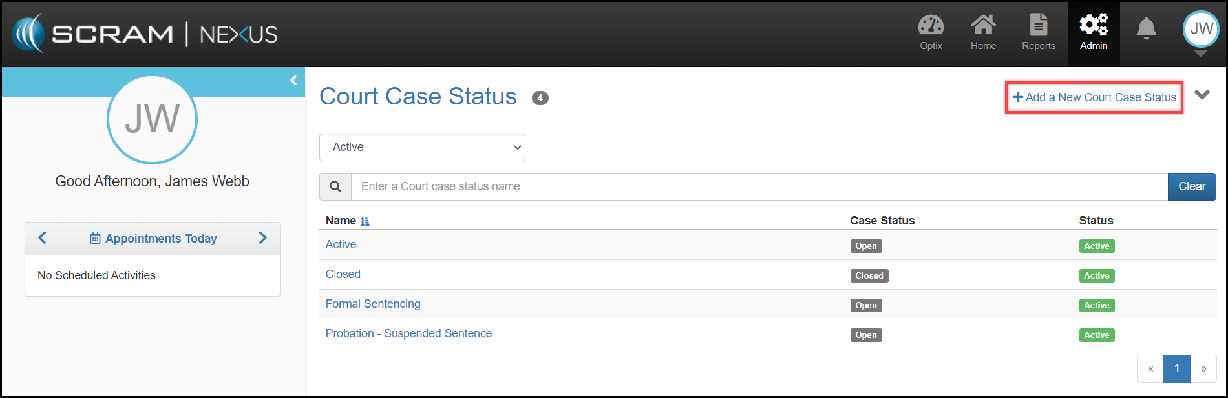
Task: Go to previous appointments day
Action: pyautogui.click(x=43, y=238)
